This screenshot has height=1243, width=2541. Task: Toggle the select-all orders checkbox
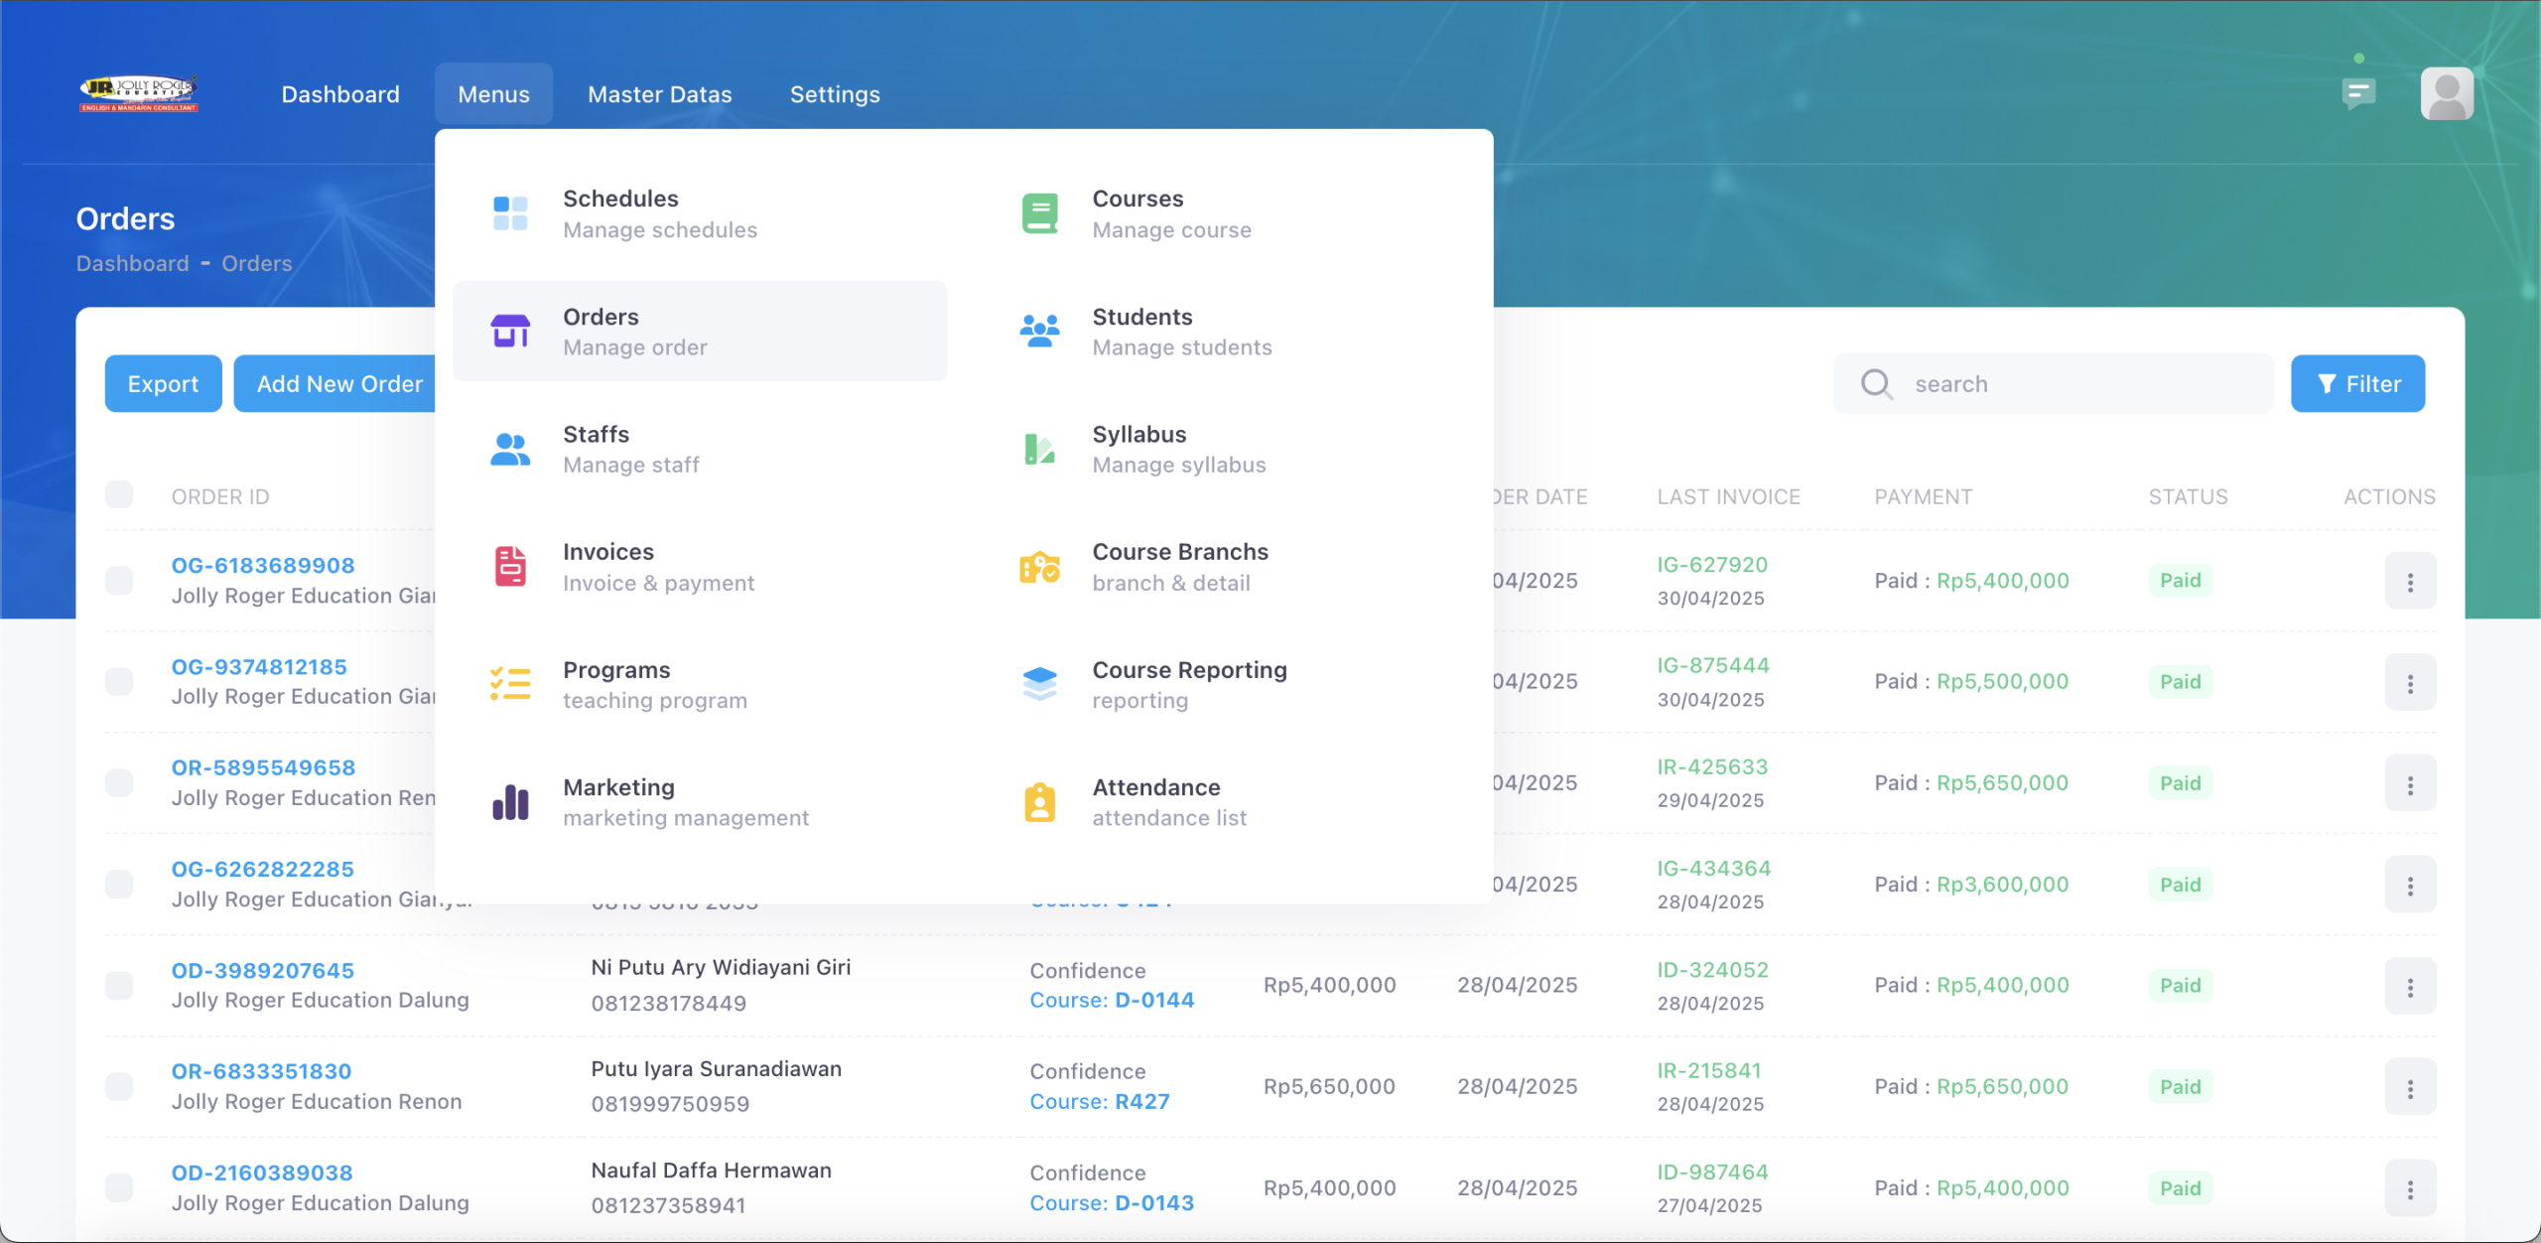click(119, 494)
